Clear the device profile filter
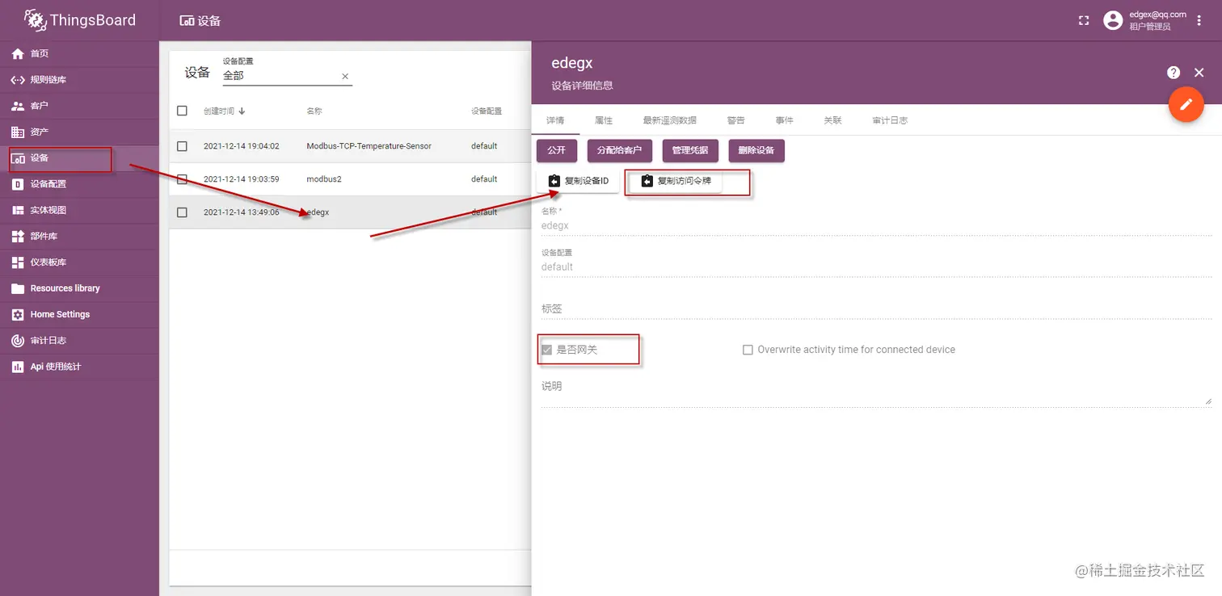 tap(345, 76)
